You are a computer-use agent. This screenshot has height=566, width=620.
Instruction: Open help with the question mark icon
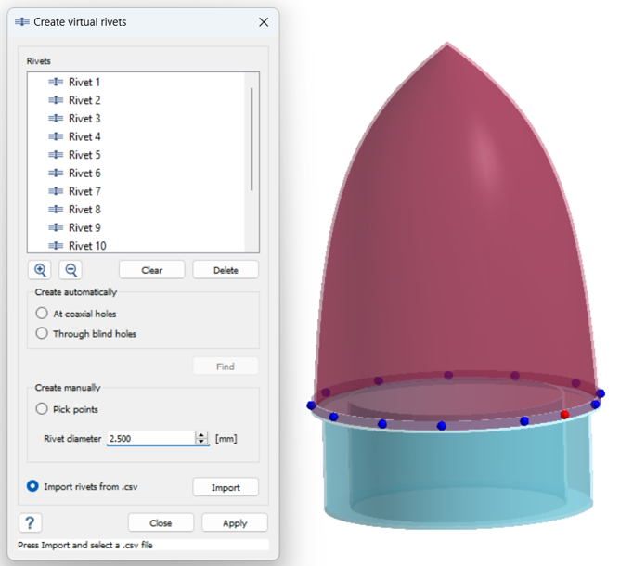30,522
